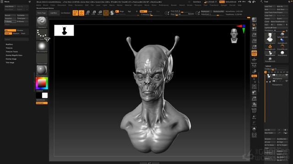Screen dimensions: 293x164
Task: Click the Move view icon in right shelf
Action: coord(254,92)
